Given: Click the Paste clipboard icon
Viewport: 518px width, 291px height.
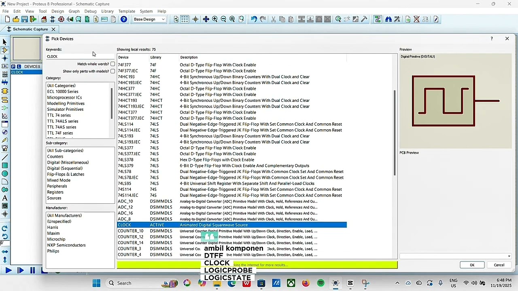Looking at the screenshot, I should pyautogui.click(x=291, y=19).
